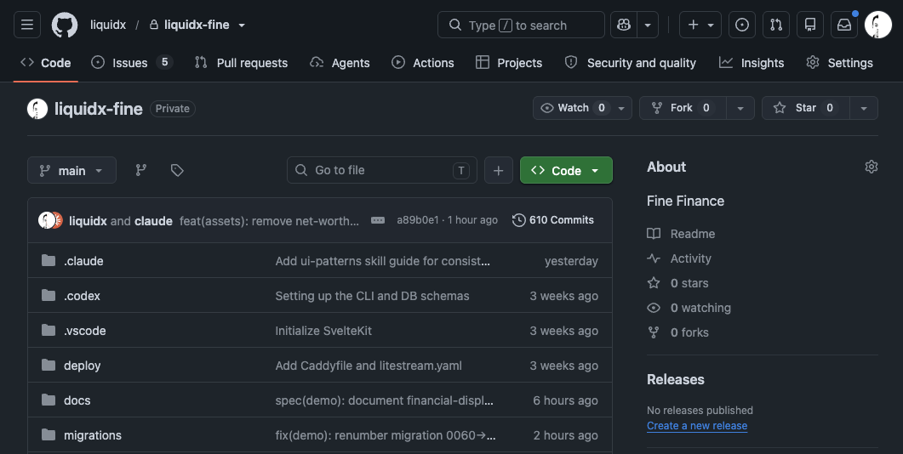Viewport: 903px width, 454px height.
Task: Click the search bar Type / to search
Action: (521, 25)
